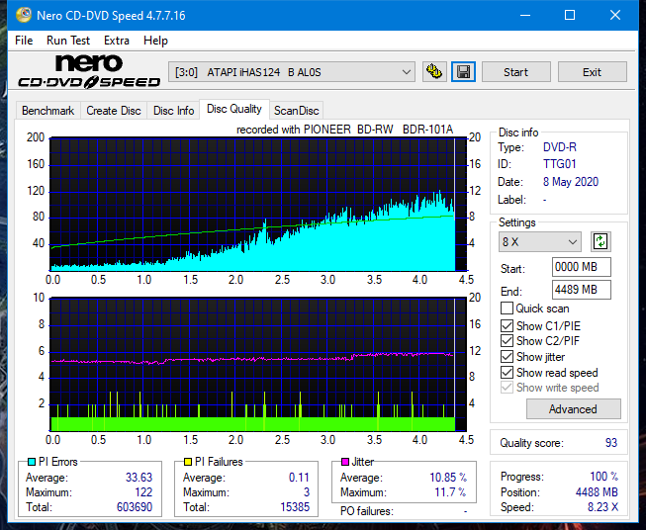
Task: Click the Nero app icon in title bar
Action: [24, 15]
